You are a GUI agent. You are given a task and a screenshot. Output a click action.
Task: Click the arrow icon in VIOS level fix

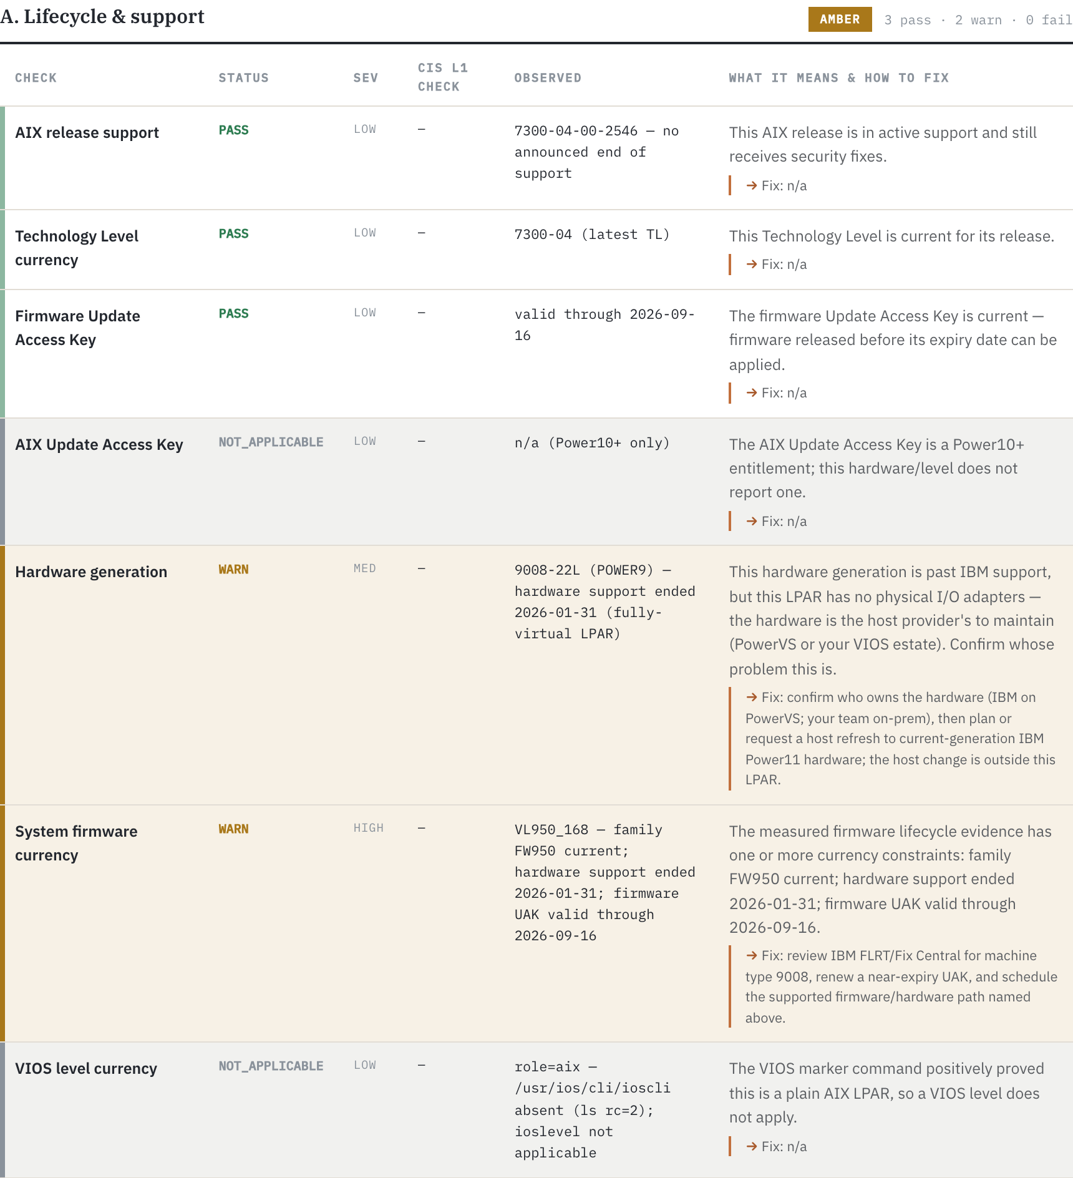pos(752,1146)
